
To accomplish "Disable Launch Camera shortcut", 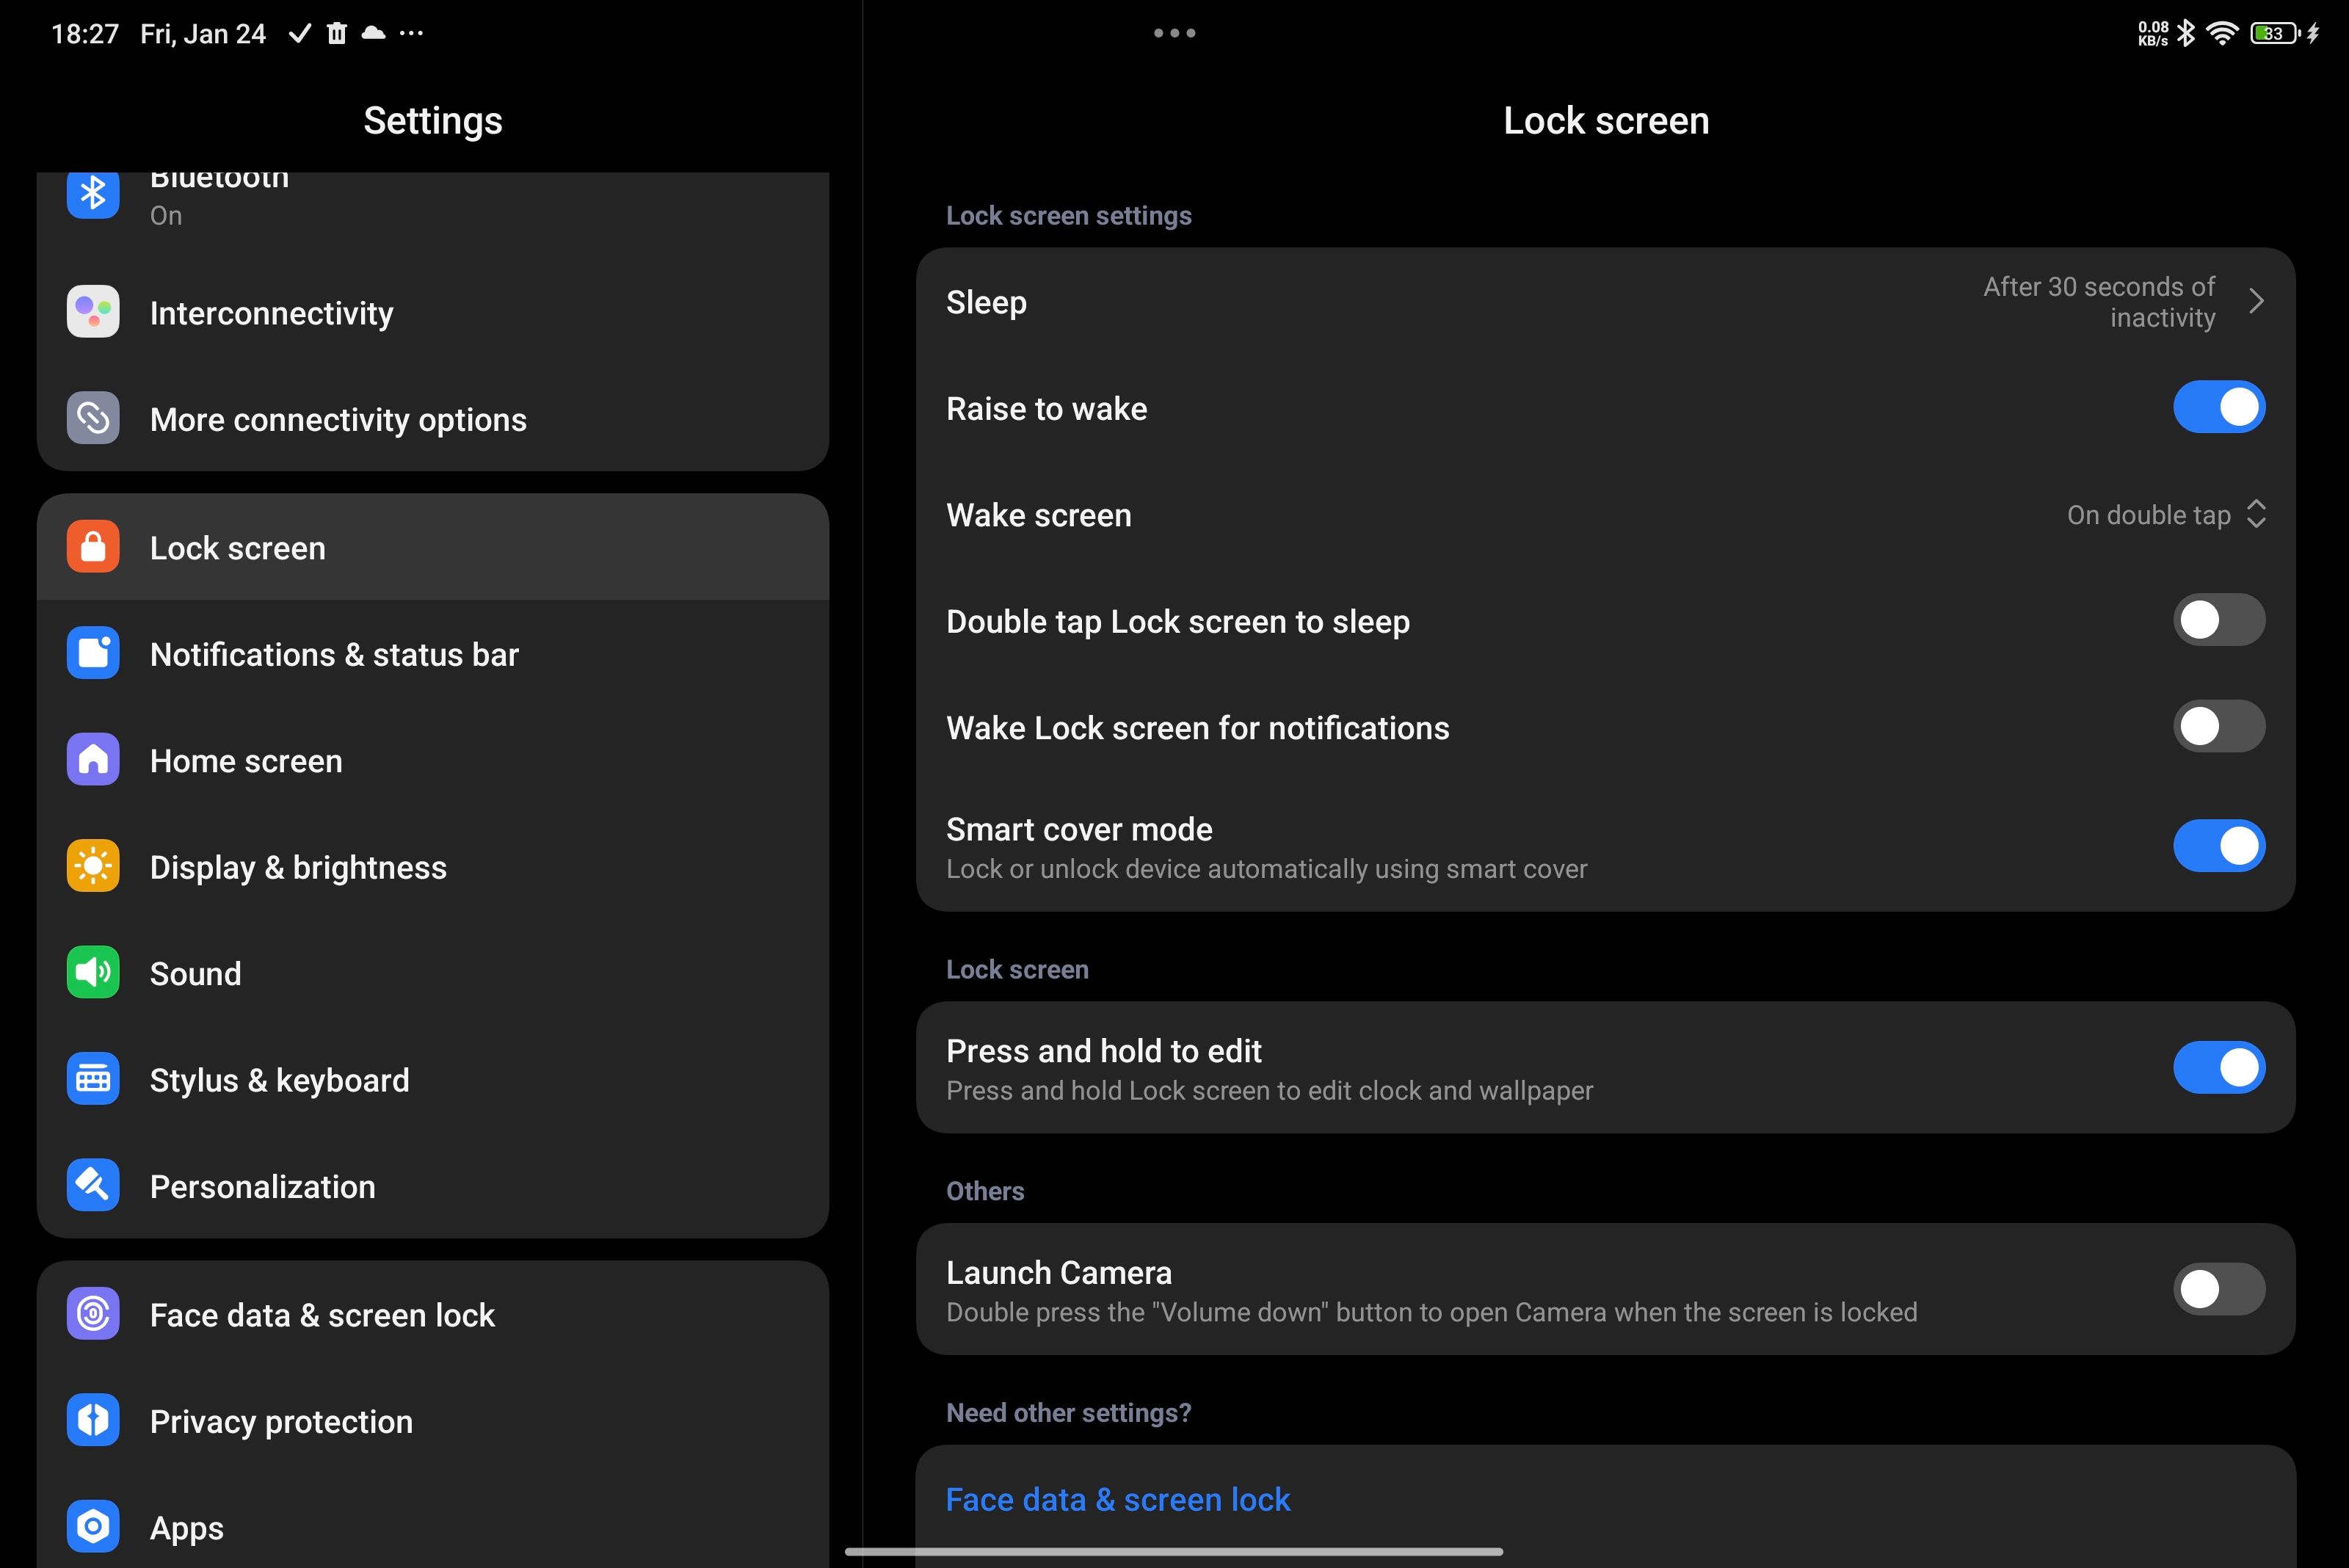I will [2218, 1289].
